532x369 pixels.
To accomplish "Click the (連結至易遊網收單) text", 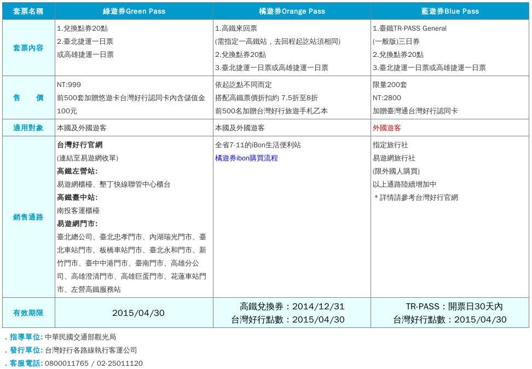I will click(88, 158).
